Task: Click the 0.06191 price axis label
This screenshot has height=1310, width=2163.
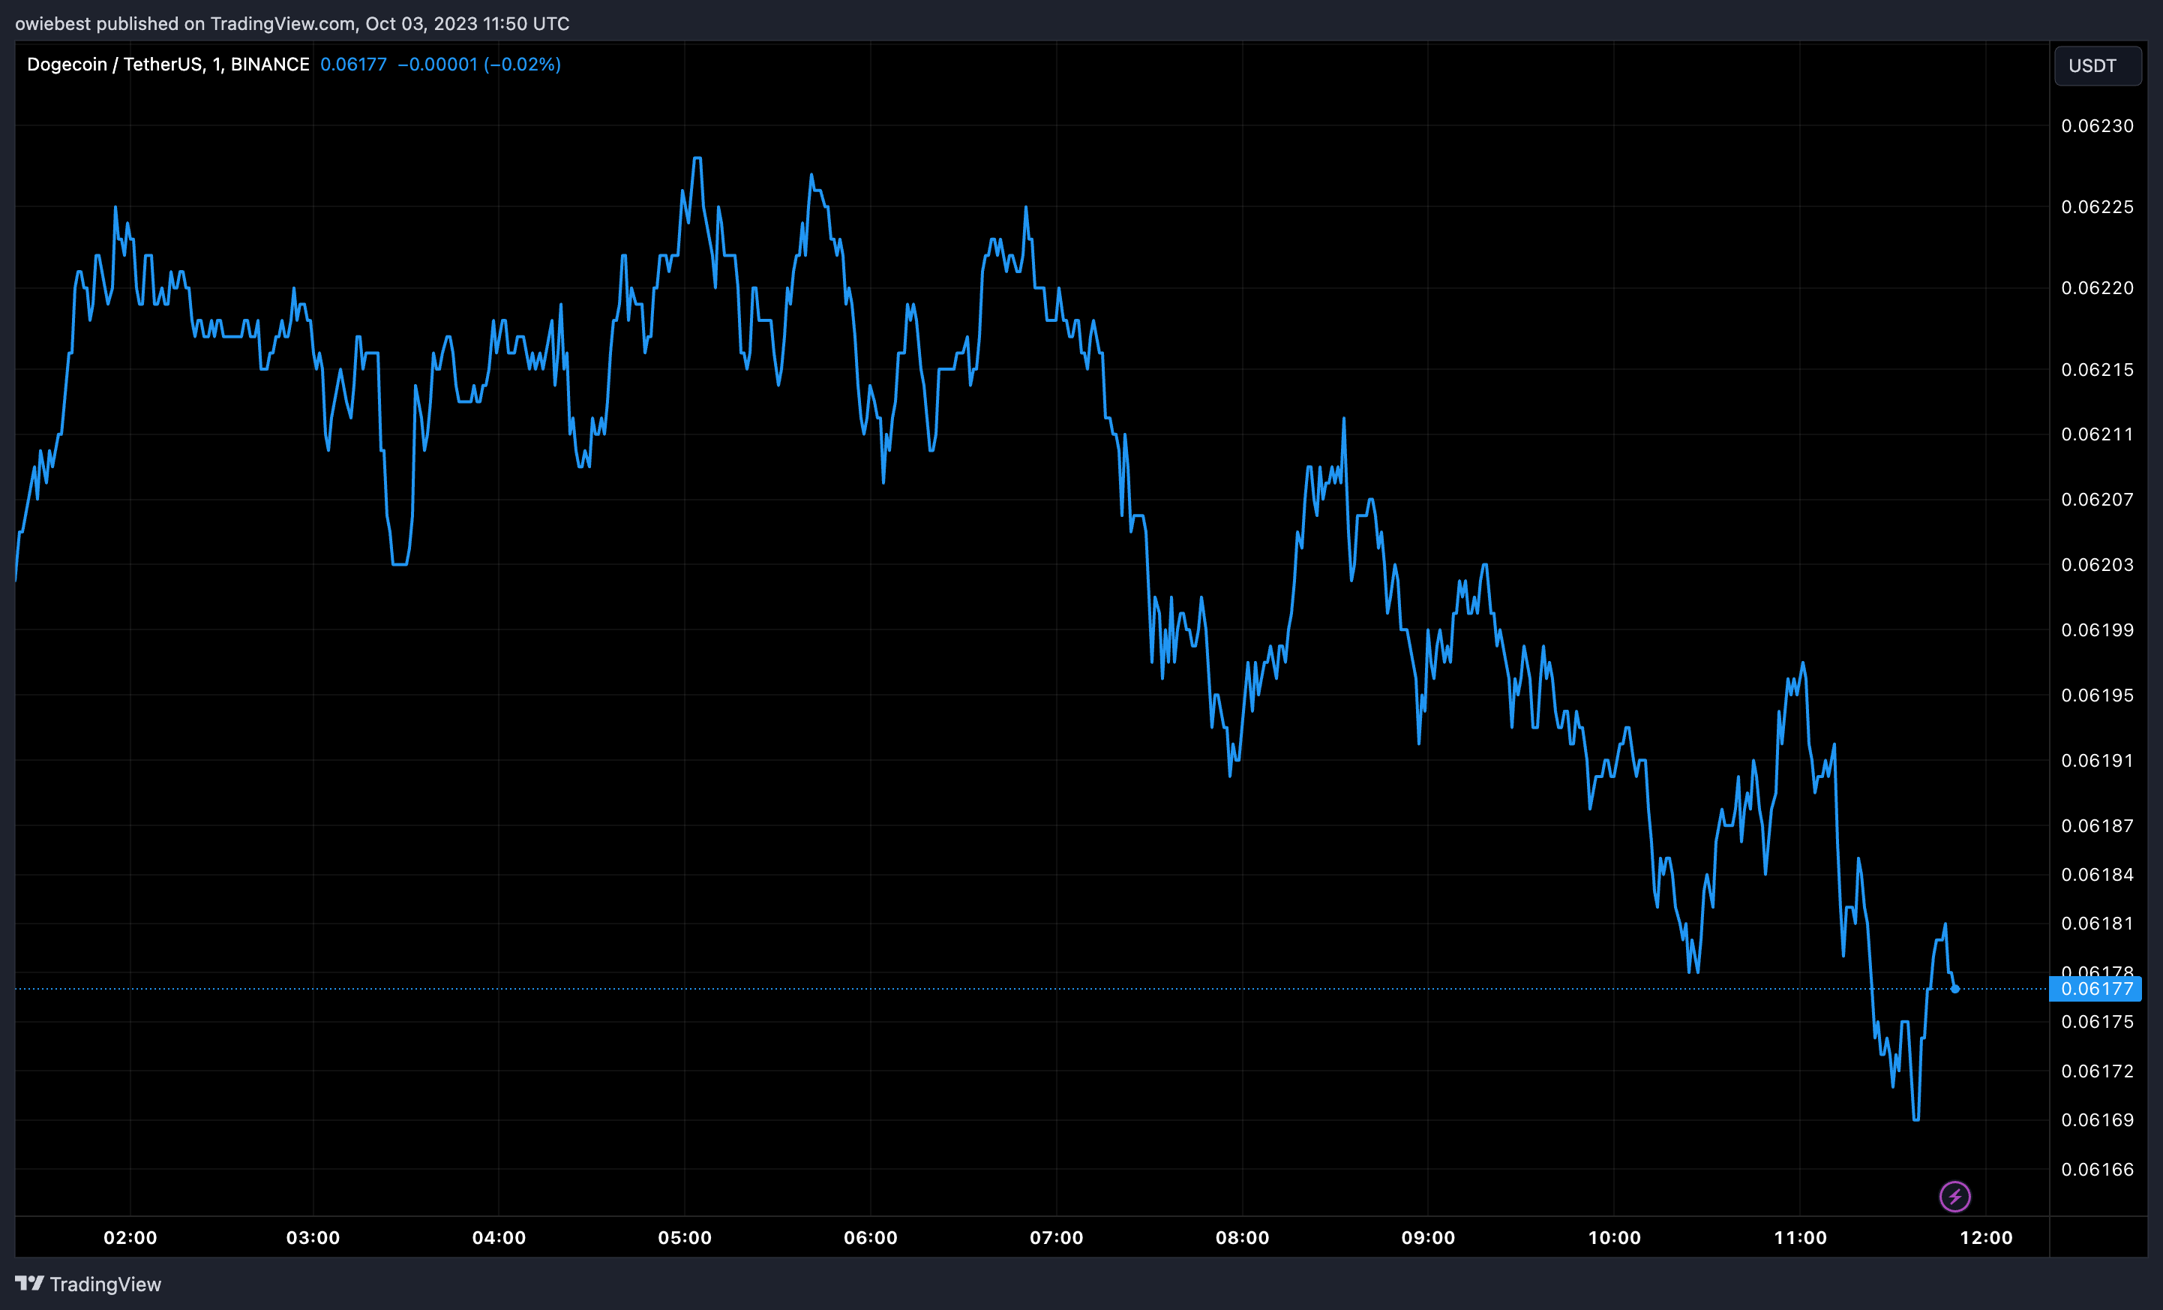Action: pos(2097,760)
